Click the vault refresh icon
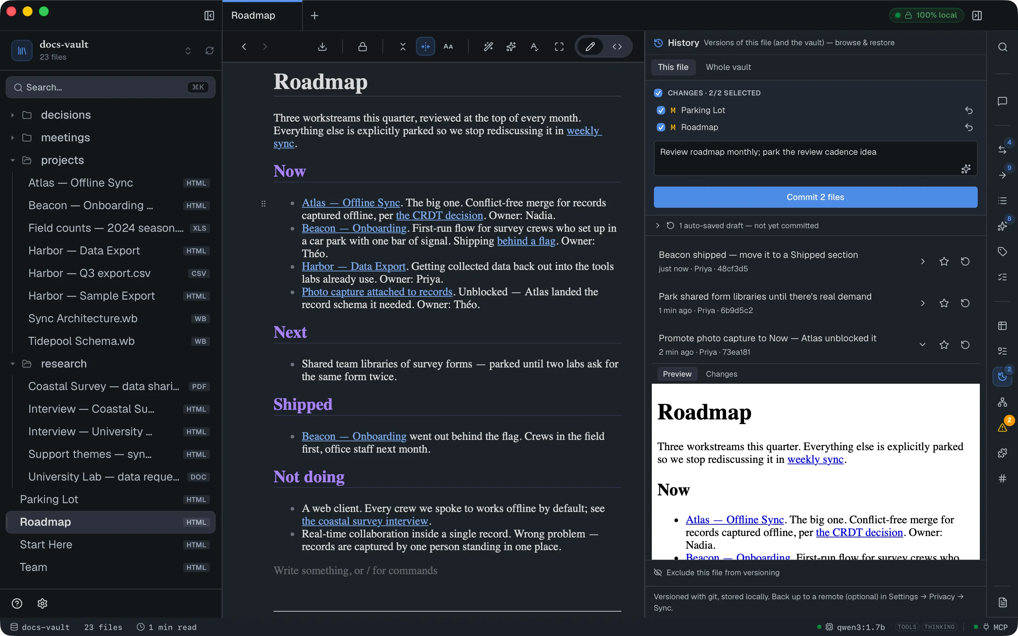The height and width of the screenshot is (636, 1018). pyautogui.click(x=210, y=51)
